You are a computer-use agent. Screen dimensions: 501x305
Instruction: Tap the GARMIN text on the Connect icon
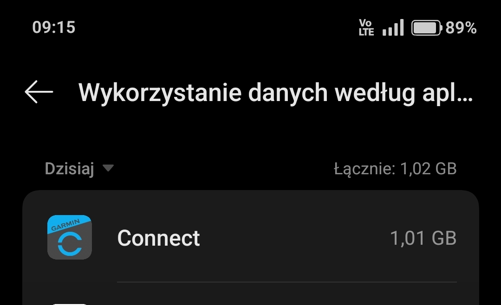tap(65, 225)
